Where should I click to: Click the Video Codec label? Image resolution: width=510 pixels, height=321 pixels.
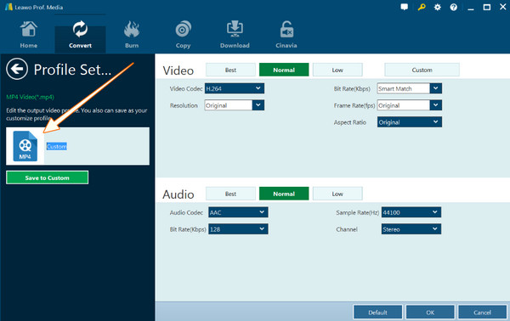(186, 88)
